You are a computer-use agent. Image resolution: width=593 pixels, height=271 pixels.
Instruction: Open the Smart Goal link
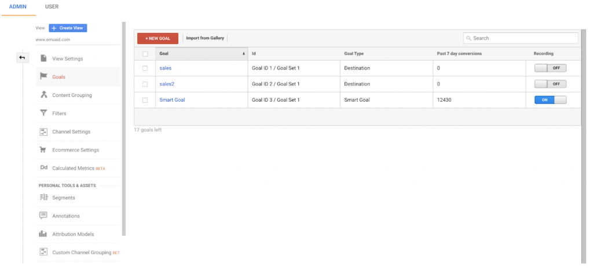(172, 100)
